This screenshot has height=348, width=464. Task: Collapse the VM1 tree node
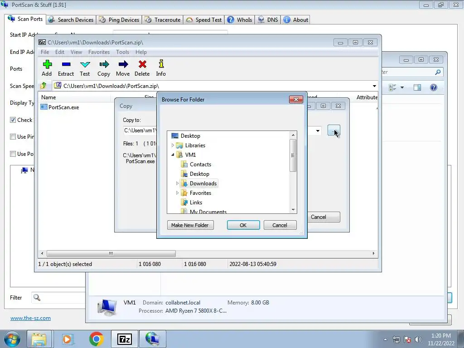[x=173, y=155]
